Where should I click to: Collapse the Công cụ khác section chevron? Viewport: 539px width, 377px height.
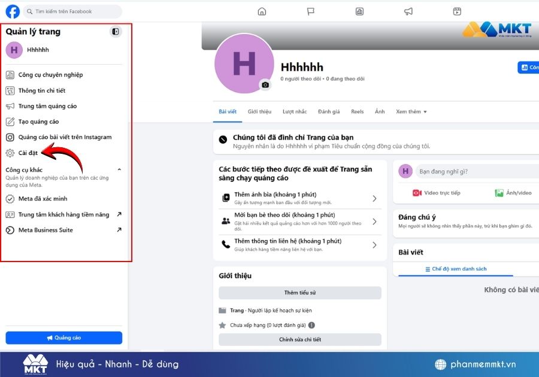[119, 168]
